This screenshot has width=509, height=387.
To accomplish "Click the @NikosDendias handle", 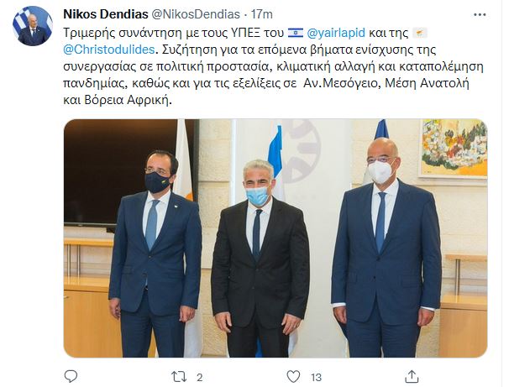I will [196, 14].
